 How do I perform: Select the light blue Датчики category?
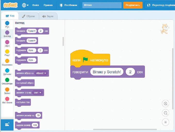coord(7,72)
